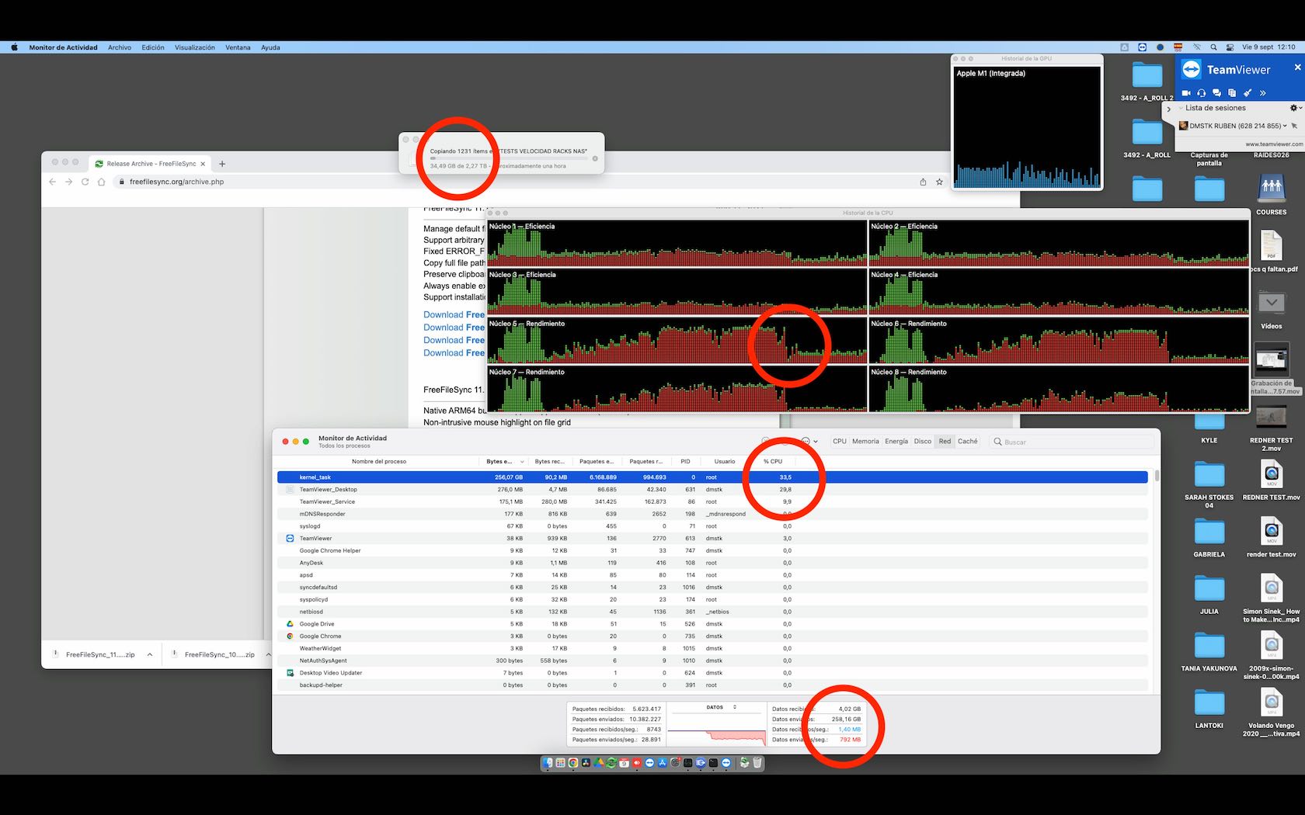Switch to Caché tab
Screen dimensions: 1305x815
tap(968, 441)
